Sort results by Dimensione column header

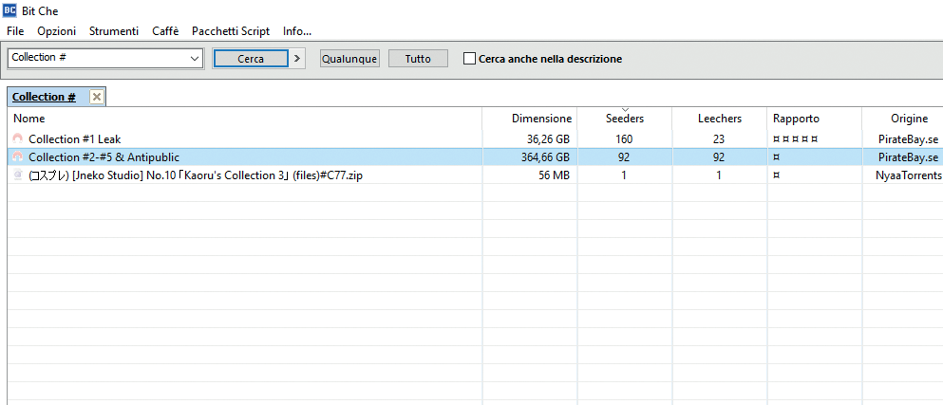[x=530, y=119]
